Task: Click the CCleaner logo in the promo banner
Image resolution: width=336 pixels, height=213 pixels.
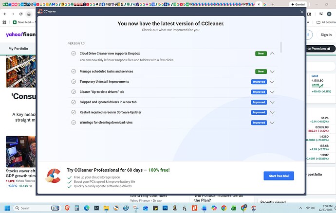Action: click(53, 176)
